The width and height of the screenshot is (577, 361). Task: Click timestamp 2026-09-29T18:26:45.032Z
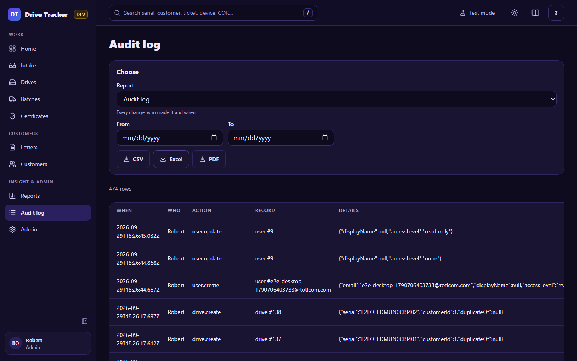[x=138, y=231]
